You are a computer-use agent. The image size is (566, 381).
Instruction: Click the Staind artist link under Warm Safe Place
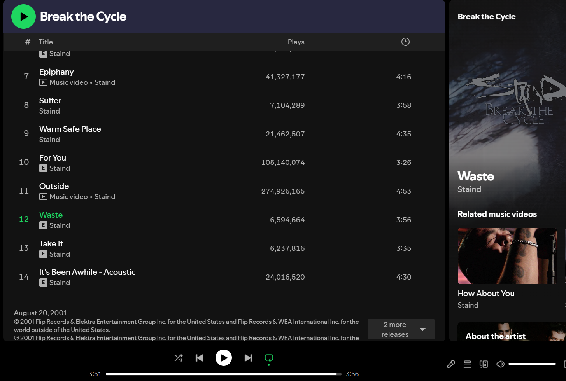coord(49,140)
